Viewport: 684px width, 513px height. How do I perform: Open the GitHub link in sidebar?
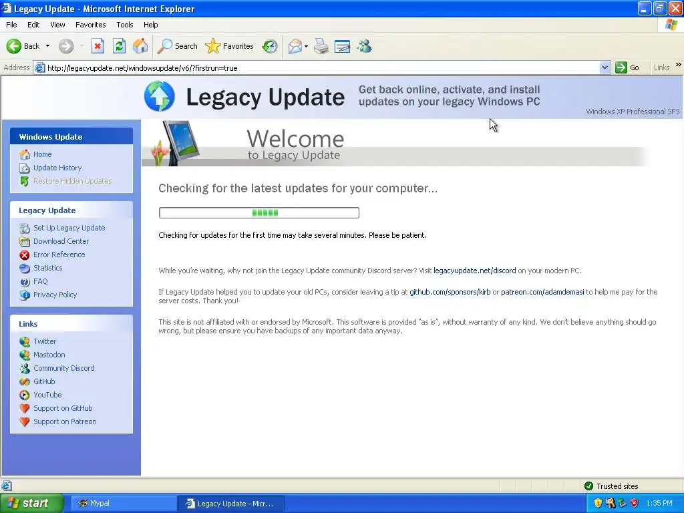pos(44,381)
